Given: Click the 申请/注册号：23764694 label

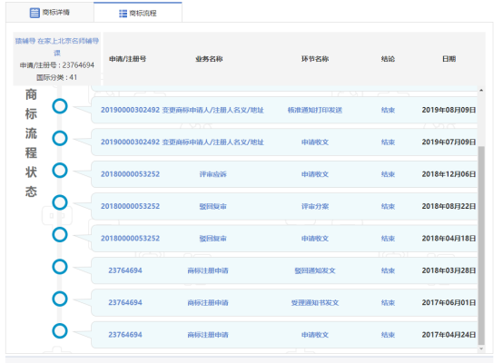Looking at the screenshot, I should [x=57, y=65].
